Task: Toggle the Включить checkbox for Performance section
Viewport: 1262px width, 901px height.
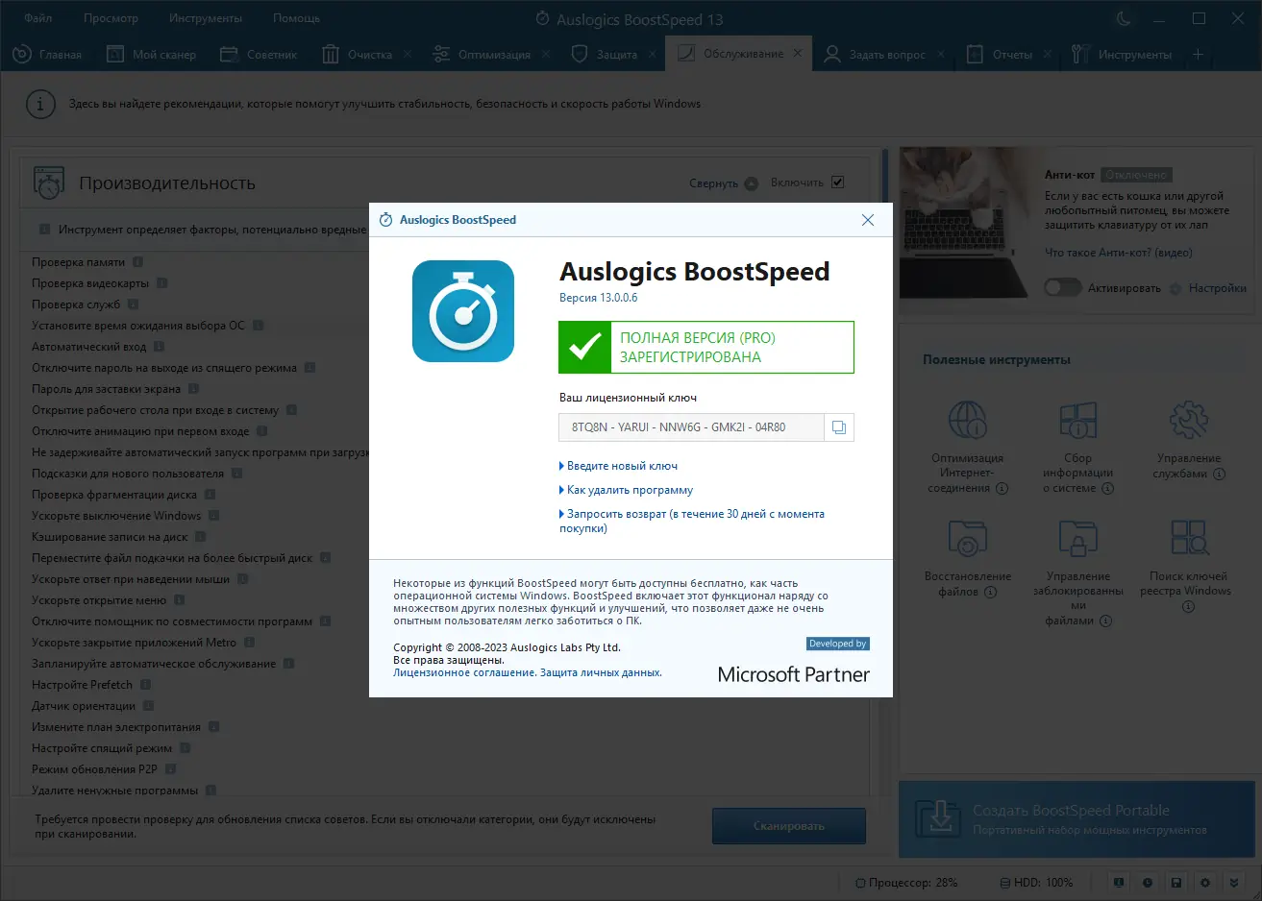Action: click(837, 183)
